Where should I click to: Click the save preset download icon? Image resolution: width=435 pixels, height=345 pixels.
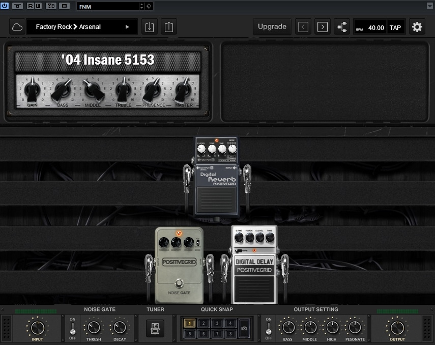150,27
